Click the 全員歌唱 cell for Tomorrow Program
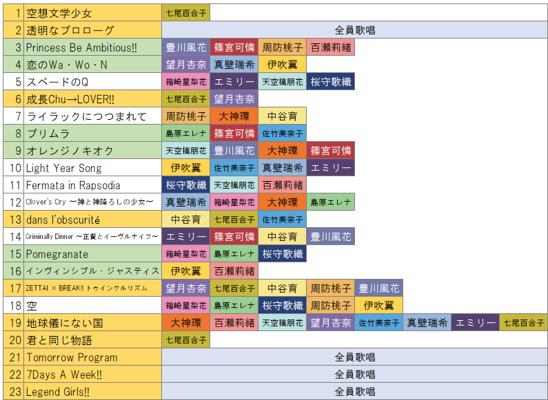Image resolution: width=548 pixels, height=400 pixels. coord(354,357)
